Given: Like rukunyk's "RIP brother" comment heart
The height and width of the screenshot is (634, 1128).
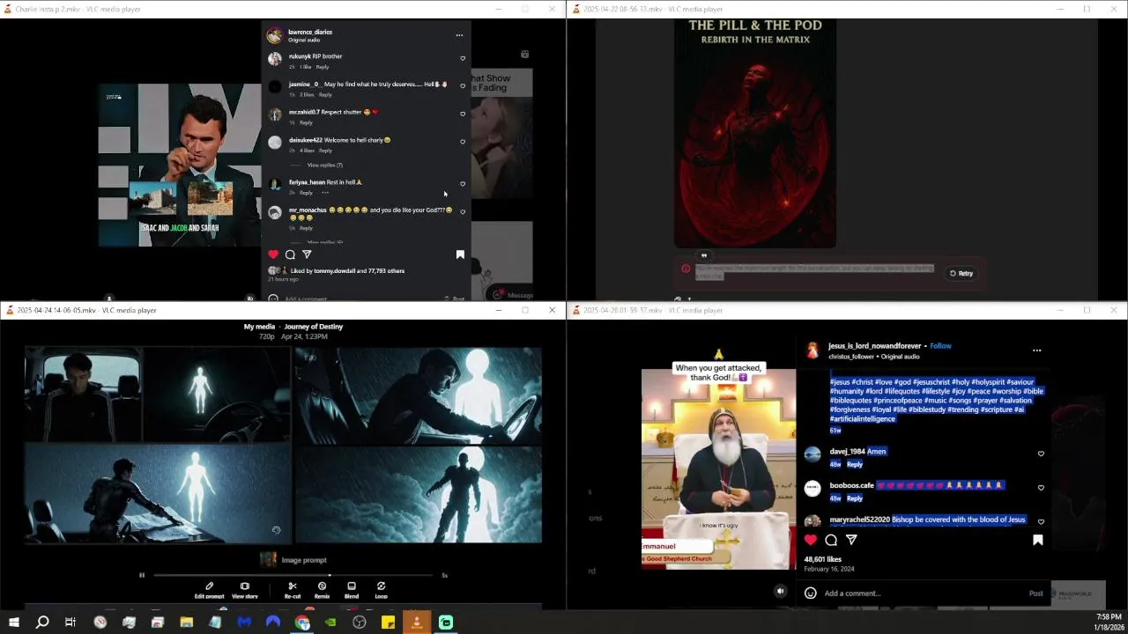Looking at the screenshot, I should pyautogui.click(x=463, y=58).
